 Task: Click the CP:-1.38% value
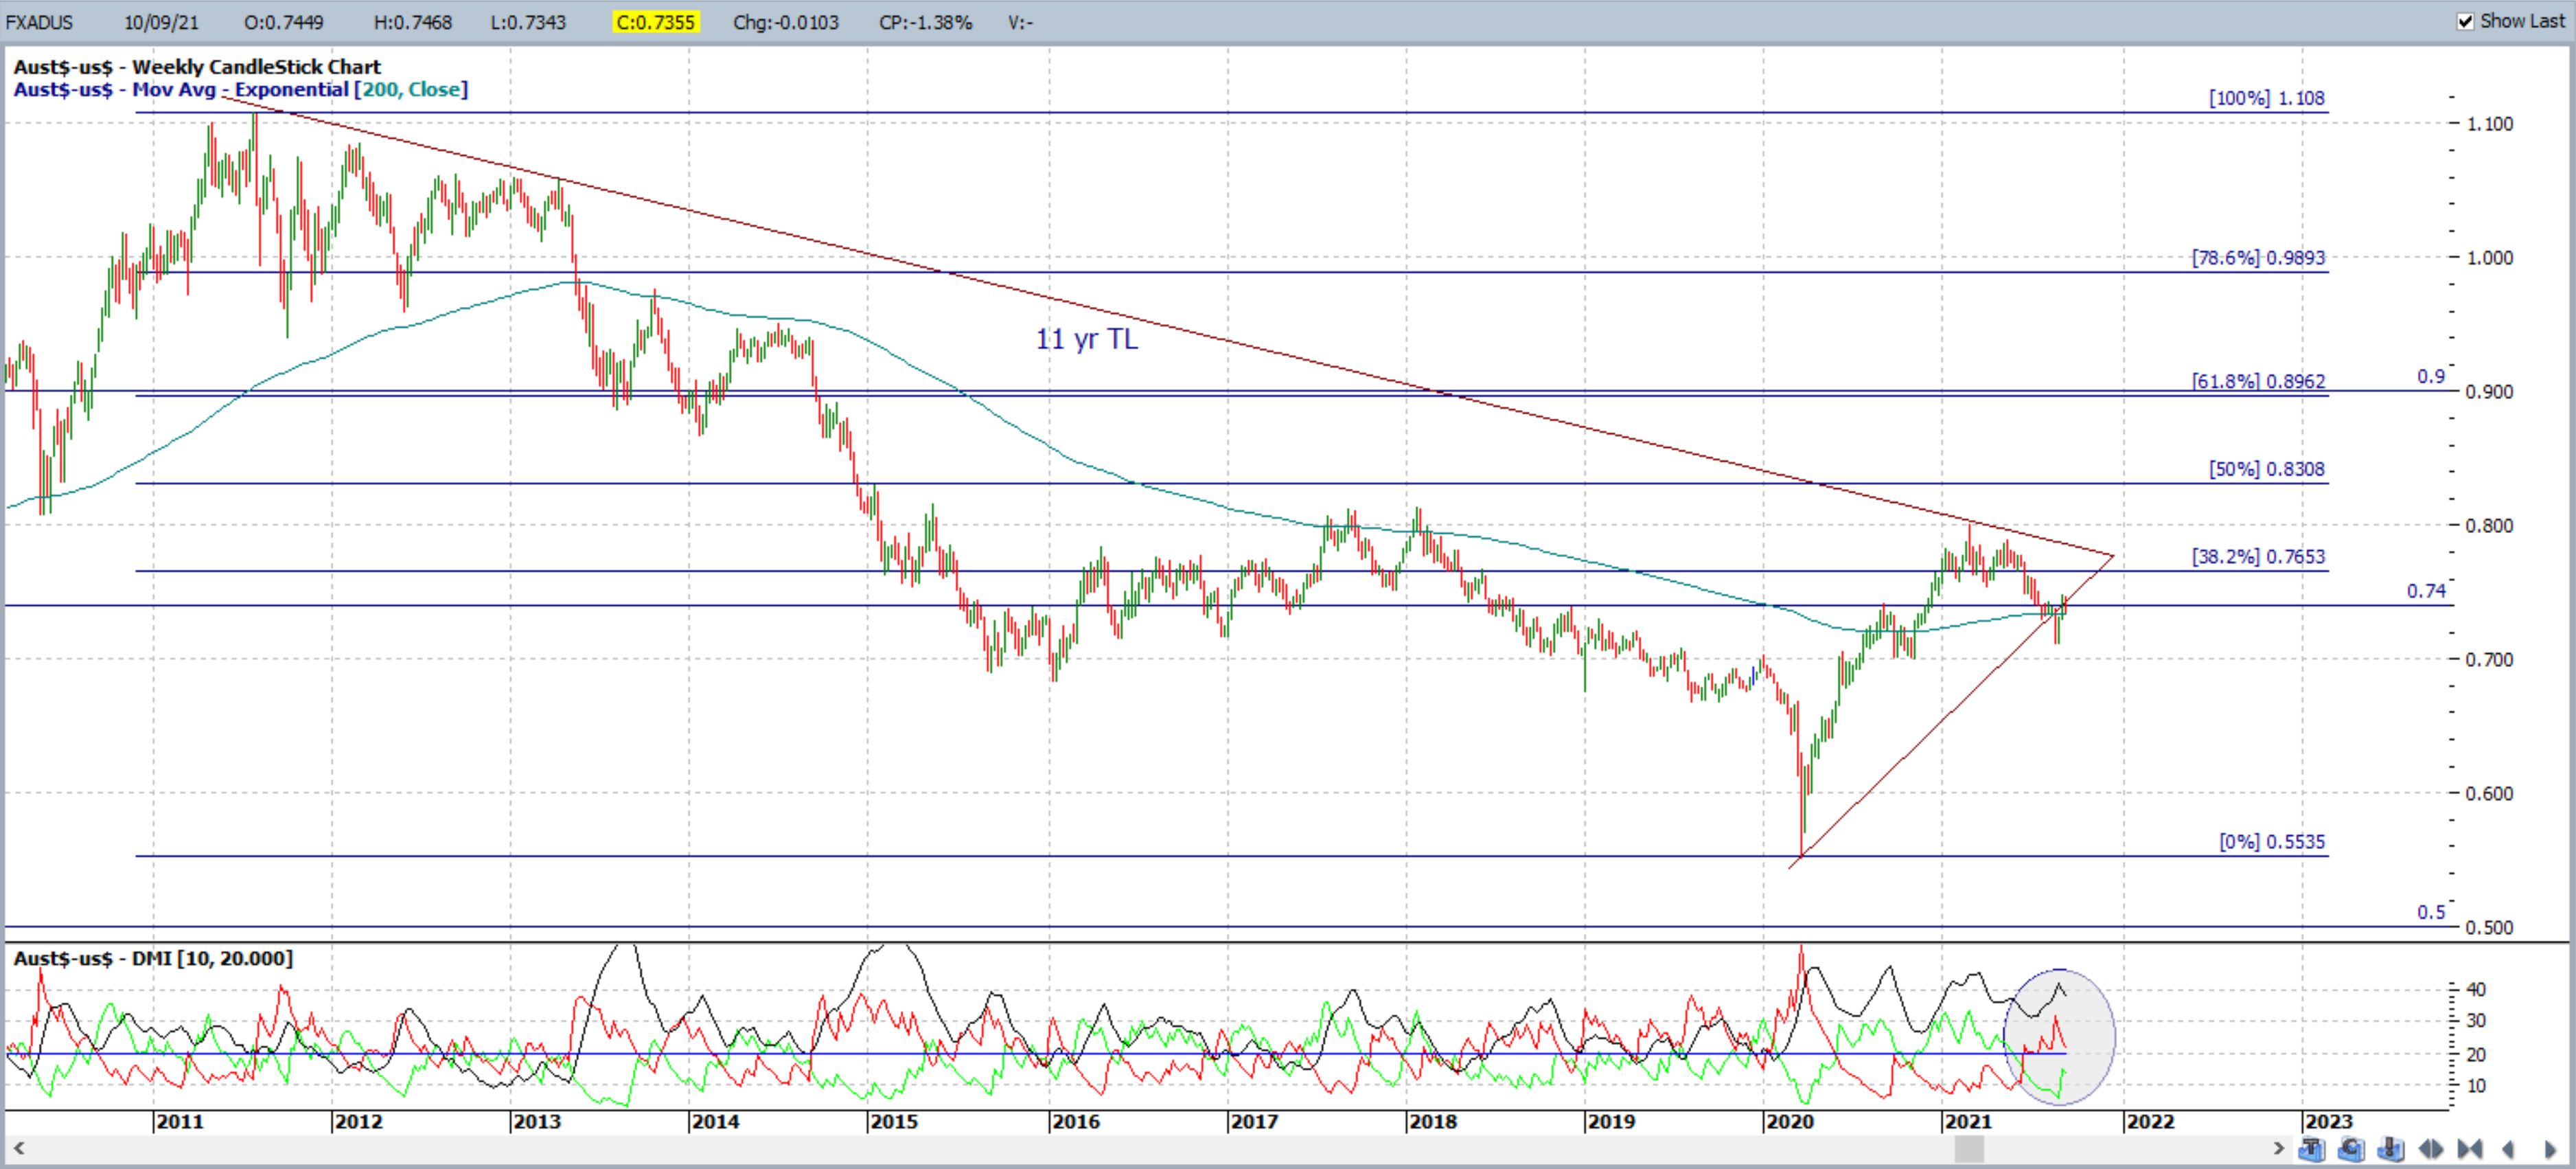pos(926,22)
